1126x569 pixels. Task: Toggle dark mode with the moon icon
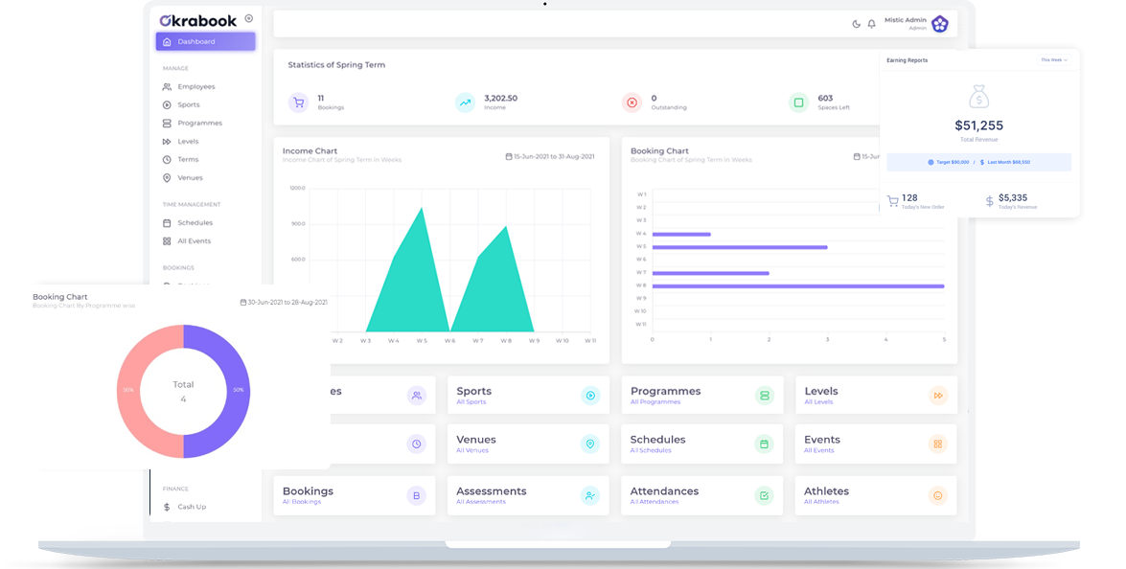(x=857, y=24)
